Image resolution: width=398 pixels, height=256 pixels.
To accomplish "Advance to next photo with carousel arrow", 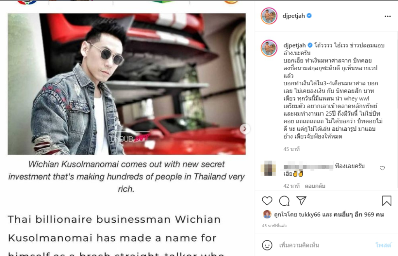I will (x=245, y=129).
